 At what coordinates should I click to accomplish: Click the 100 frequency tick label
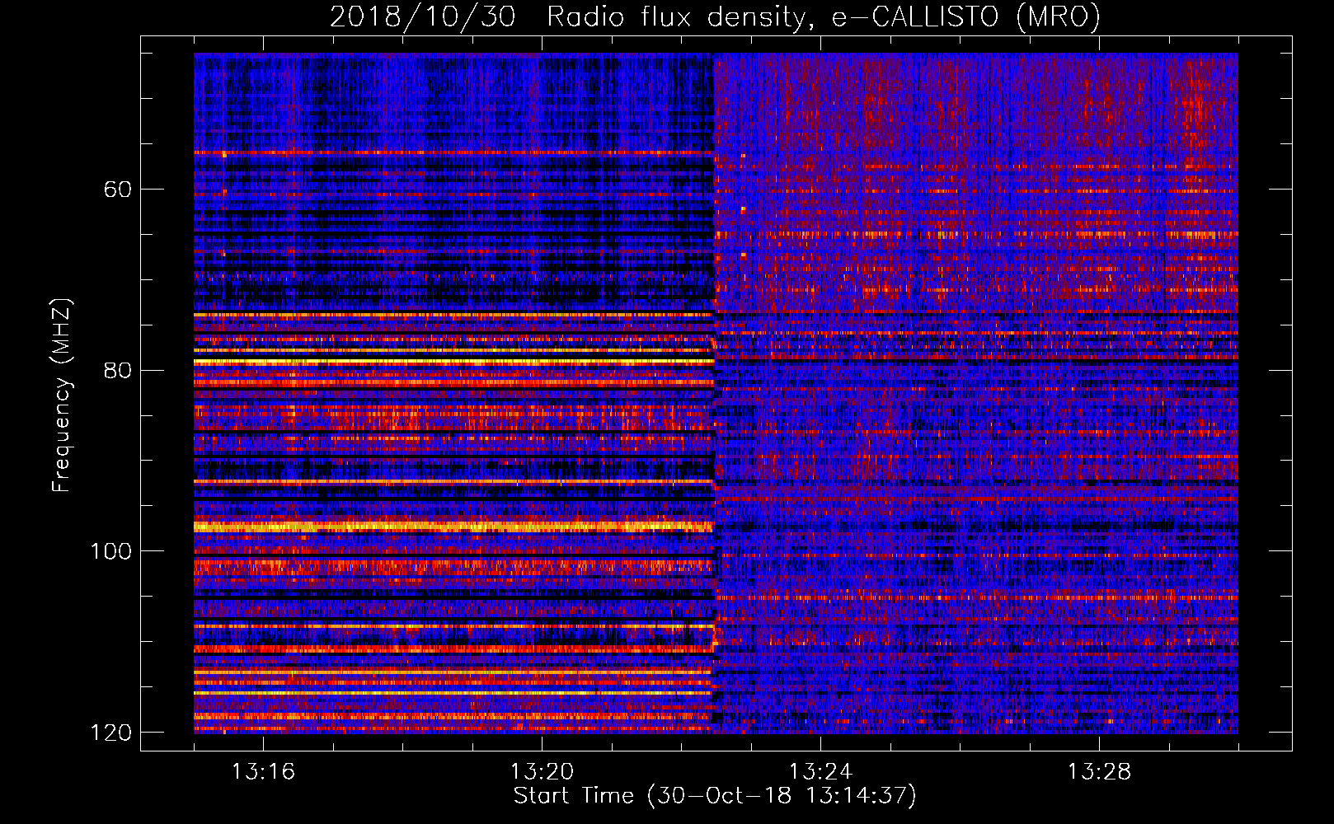pos(111,551)
